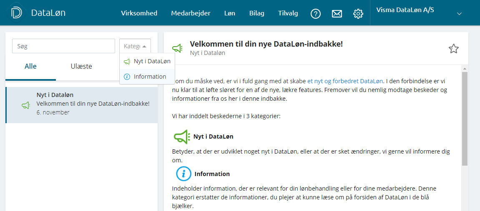Click blue Information circle icon in message body
The height and width of the screenshot is (211, 480).
(183, 174)
